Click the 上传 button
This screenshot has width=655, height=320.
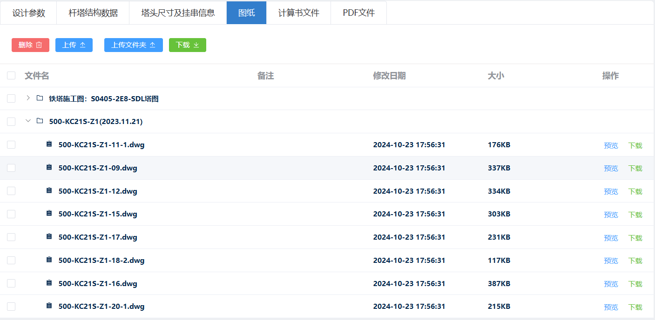[x=74, y=45]
